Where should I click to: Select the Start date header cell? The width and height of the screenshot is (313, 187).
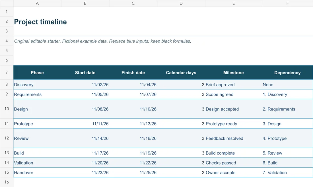coord(85,73)
